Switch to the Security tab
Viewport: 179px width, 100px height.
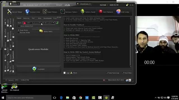tap(26, 18)
